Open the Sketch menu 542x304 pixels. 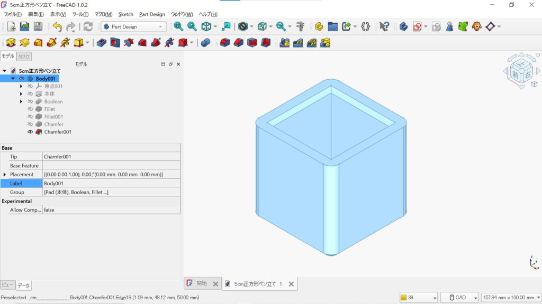point(126,14)
